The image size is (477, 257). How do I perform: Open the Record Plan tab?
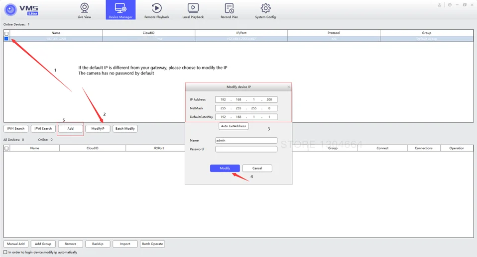pos(229,10)
